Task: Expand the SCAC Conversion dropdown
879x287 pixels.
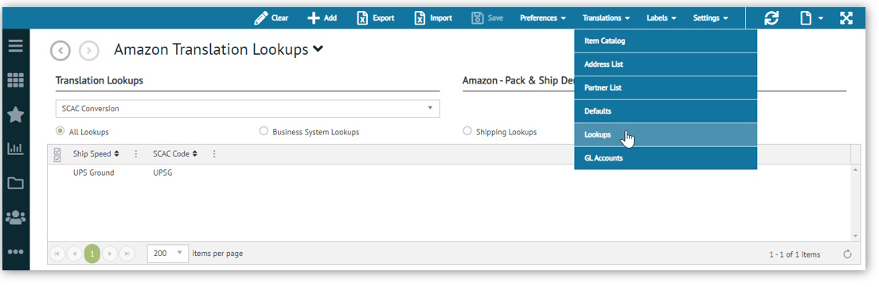Action: (247, 109)
